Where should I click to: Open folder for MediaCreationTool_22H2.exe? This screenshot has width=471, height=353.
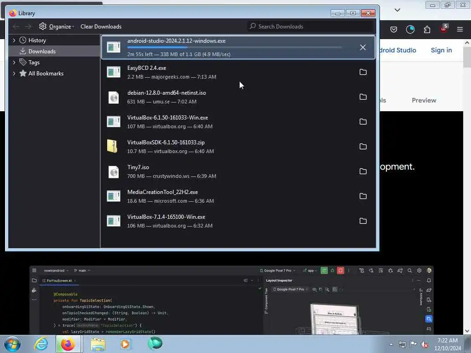coord(363,196)
